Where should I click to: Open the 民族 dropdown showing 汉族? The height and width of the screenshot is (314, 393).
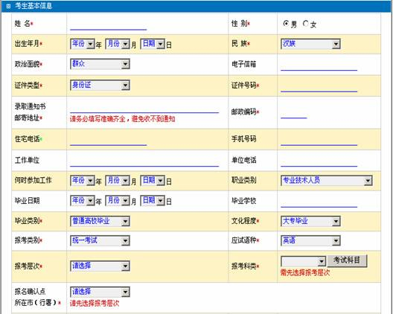pyautogui.click(x=310, y=44)
